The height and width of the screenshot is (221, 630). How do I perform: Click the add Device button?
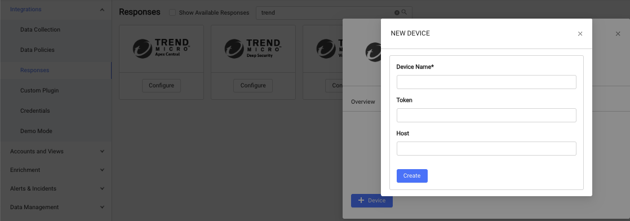pos(372,201)
